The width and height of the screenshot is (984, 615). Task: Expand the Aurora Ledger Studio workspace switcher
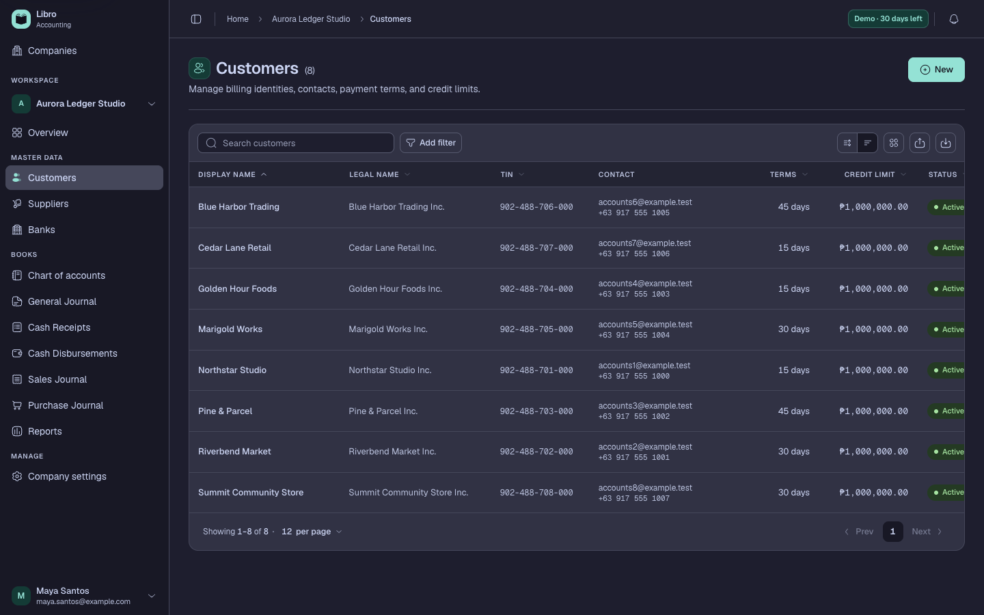85,104
